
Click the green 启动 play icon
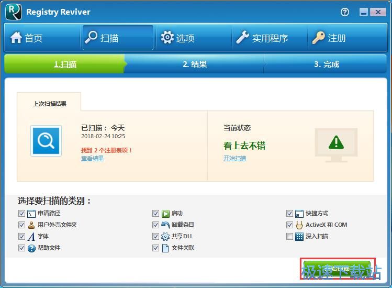(x=165, y=214)
